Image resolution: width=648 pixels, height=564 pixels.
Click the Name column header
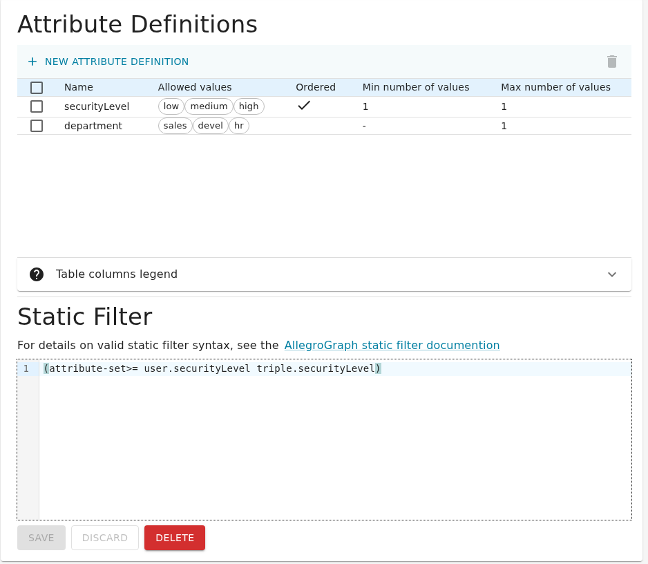point(79,87)
